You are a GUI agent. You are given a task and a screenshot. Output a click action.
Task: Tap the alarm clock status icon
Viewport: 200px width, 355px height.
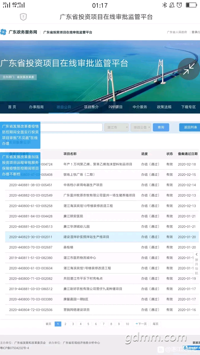tap(179, 5)
